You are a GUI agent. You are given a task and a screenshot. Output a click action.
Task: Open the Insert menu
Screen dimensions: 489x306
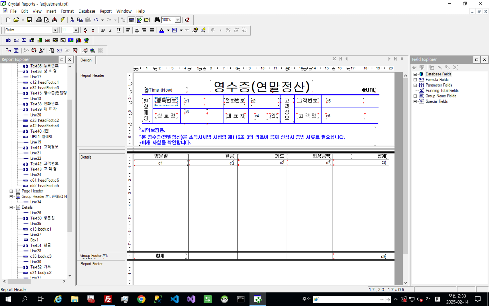tap(51, 11)
